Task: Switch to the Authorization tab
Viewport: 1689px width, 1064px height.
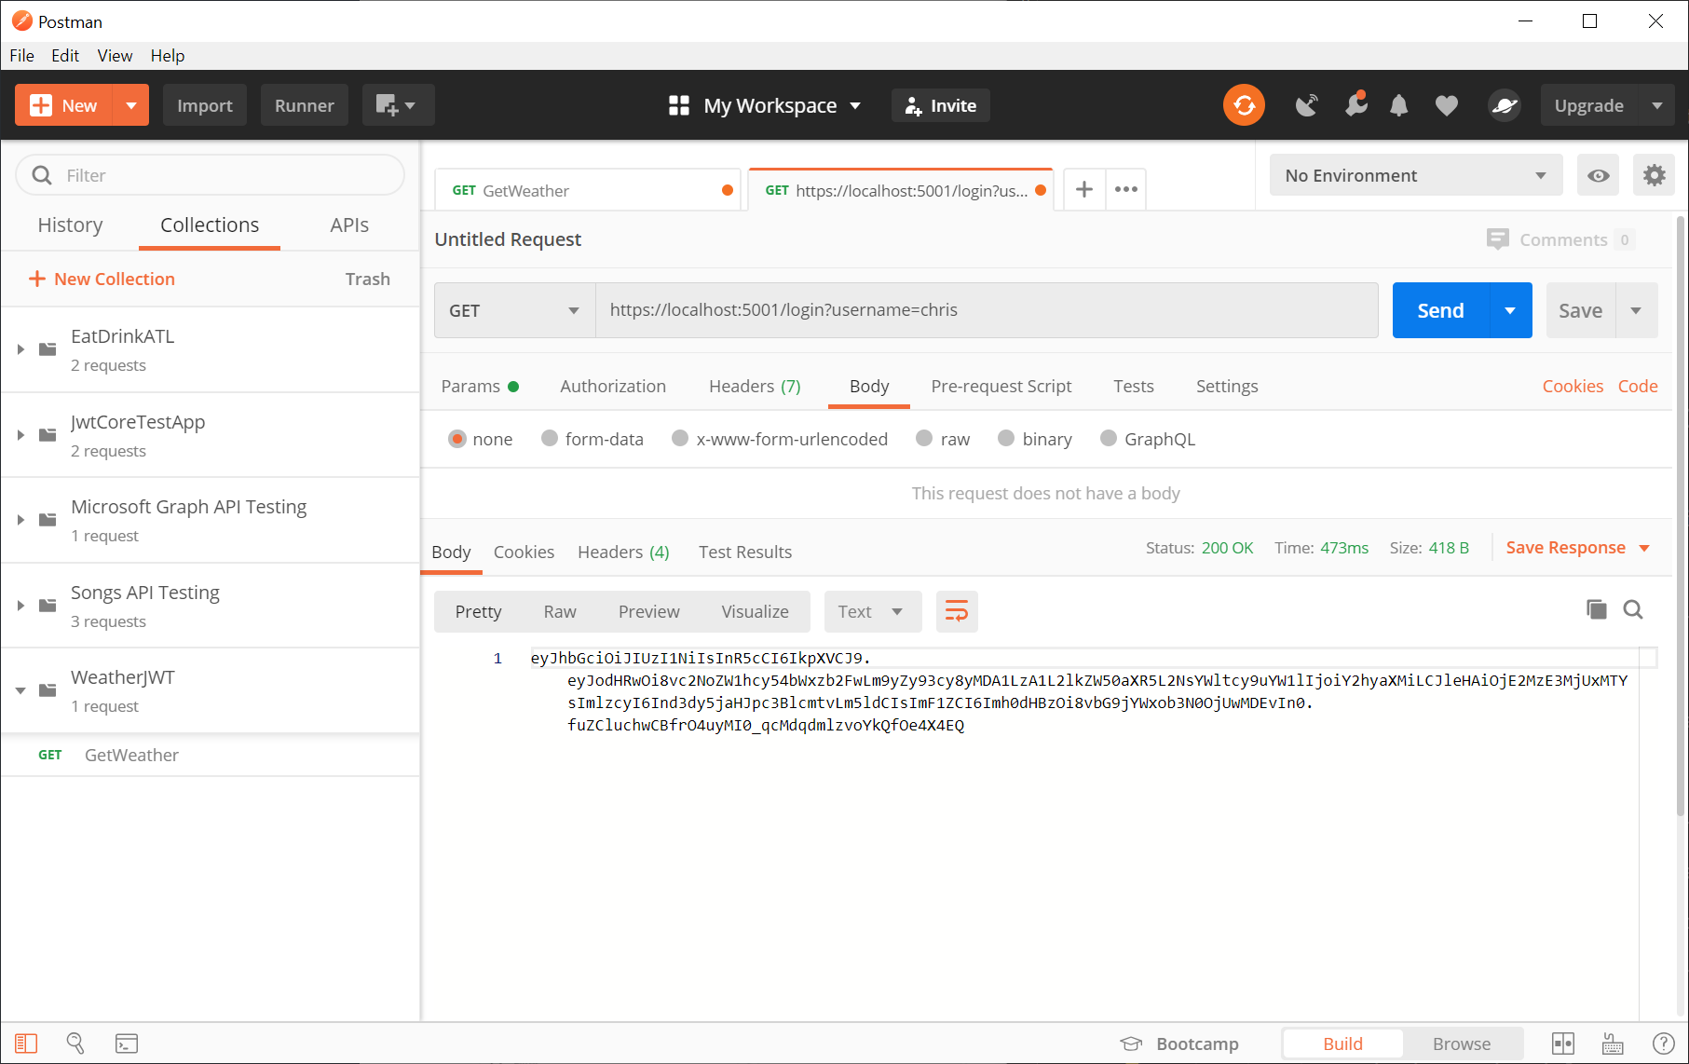Action: tap(612, 386)
